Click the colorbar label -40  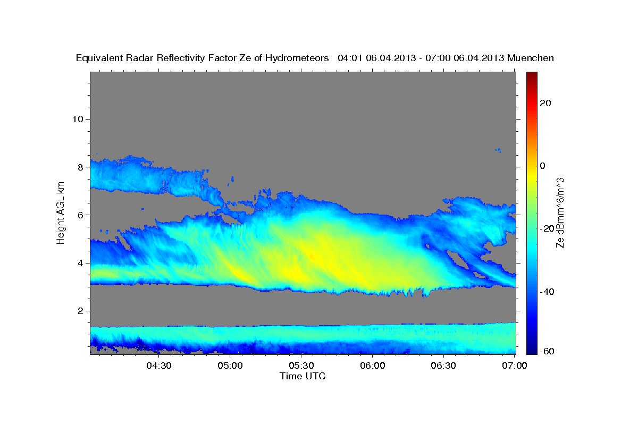point(548,292)
